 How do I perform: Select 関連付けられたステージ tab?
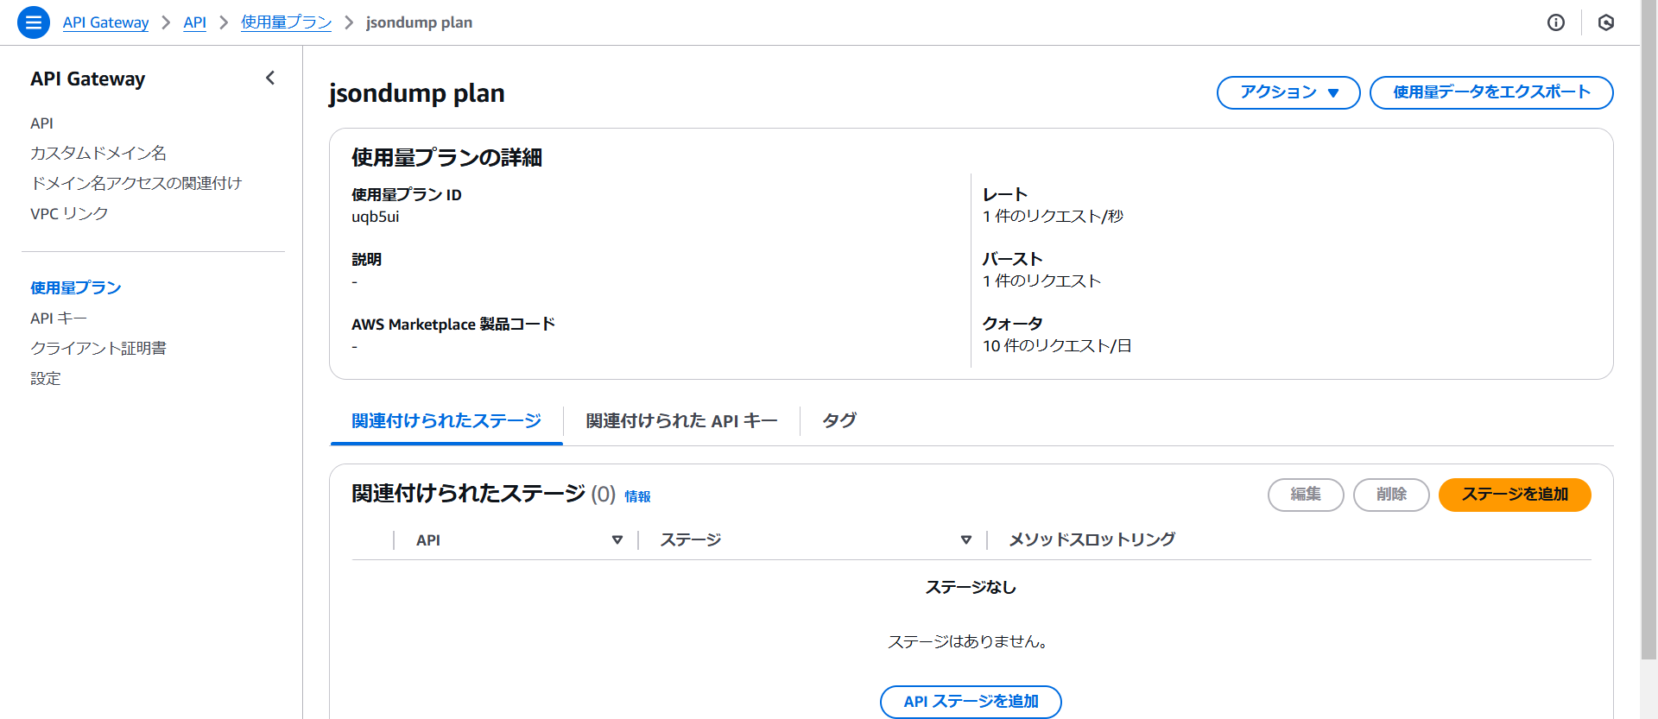(446, 421)
